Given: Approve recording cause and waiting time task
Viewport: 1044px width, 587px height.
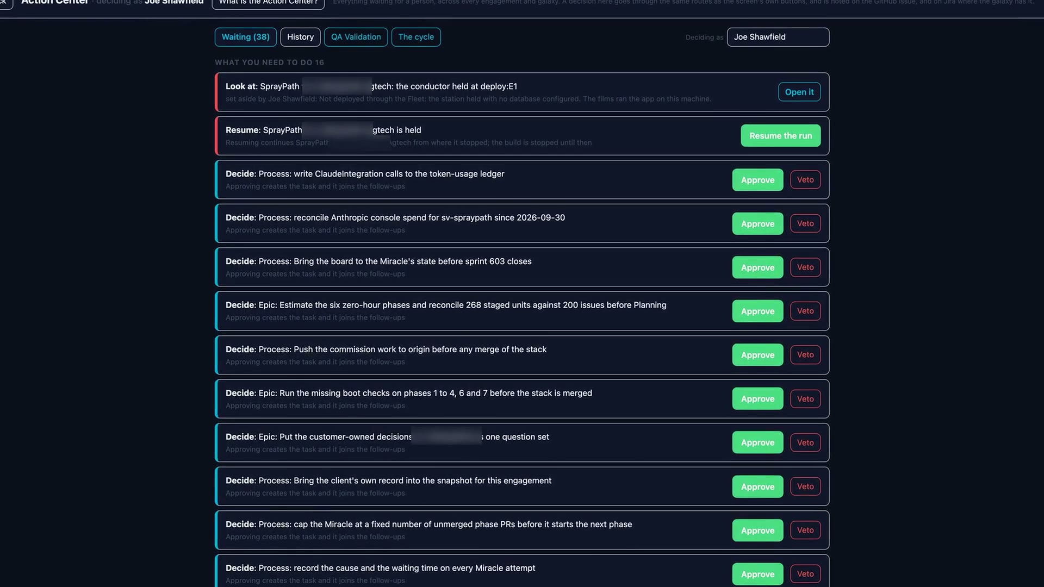Looking at the screenshot, I should click(x=757, y=574).
